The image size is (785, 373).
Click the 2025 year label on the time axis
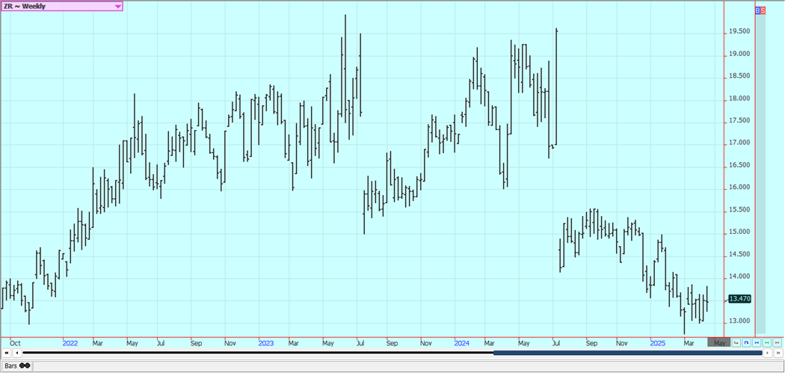click(x=657, y=343)
